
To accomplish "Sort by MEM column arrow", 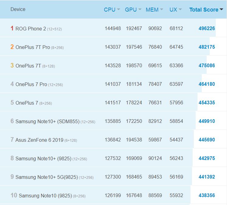I will pos(161,10).
